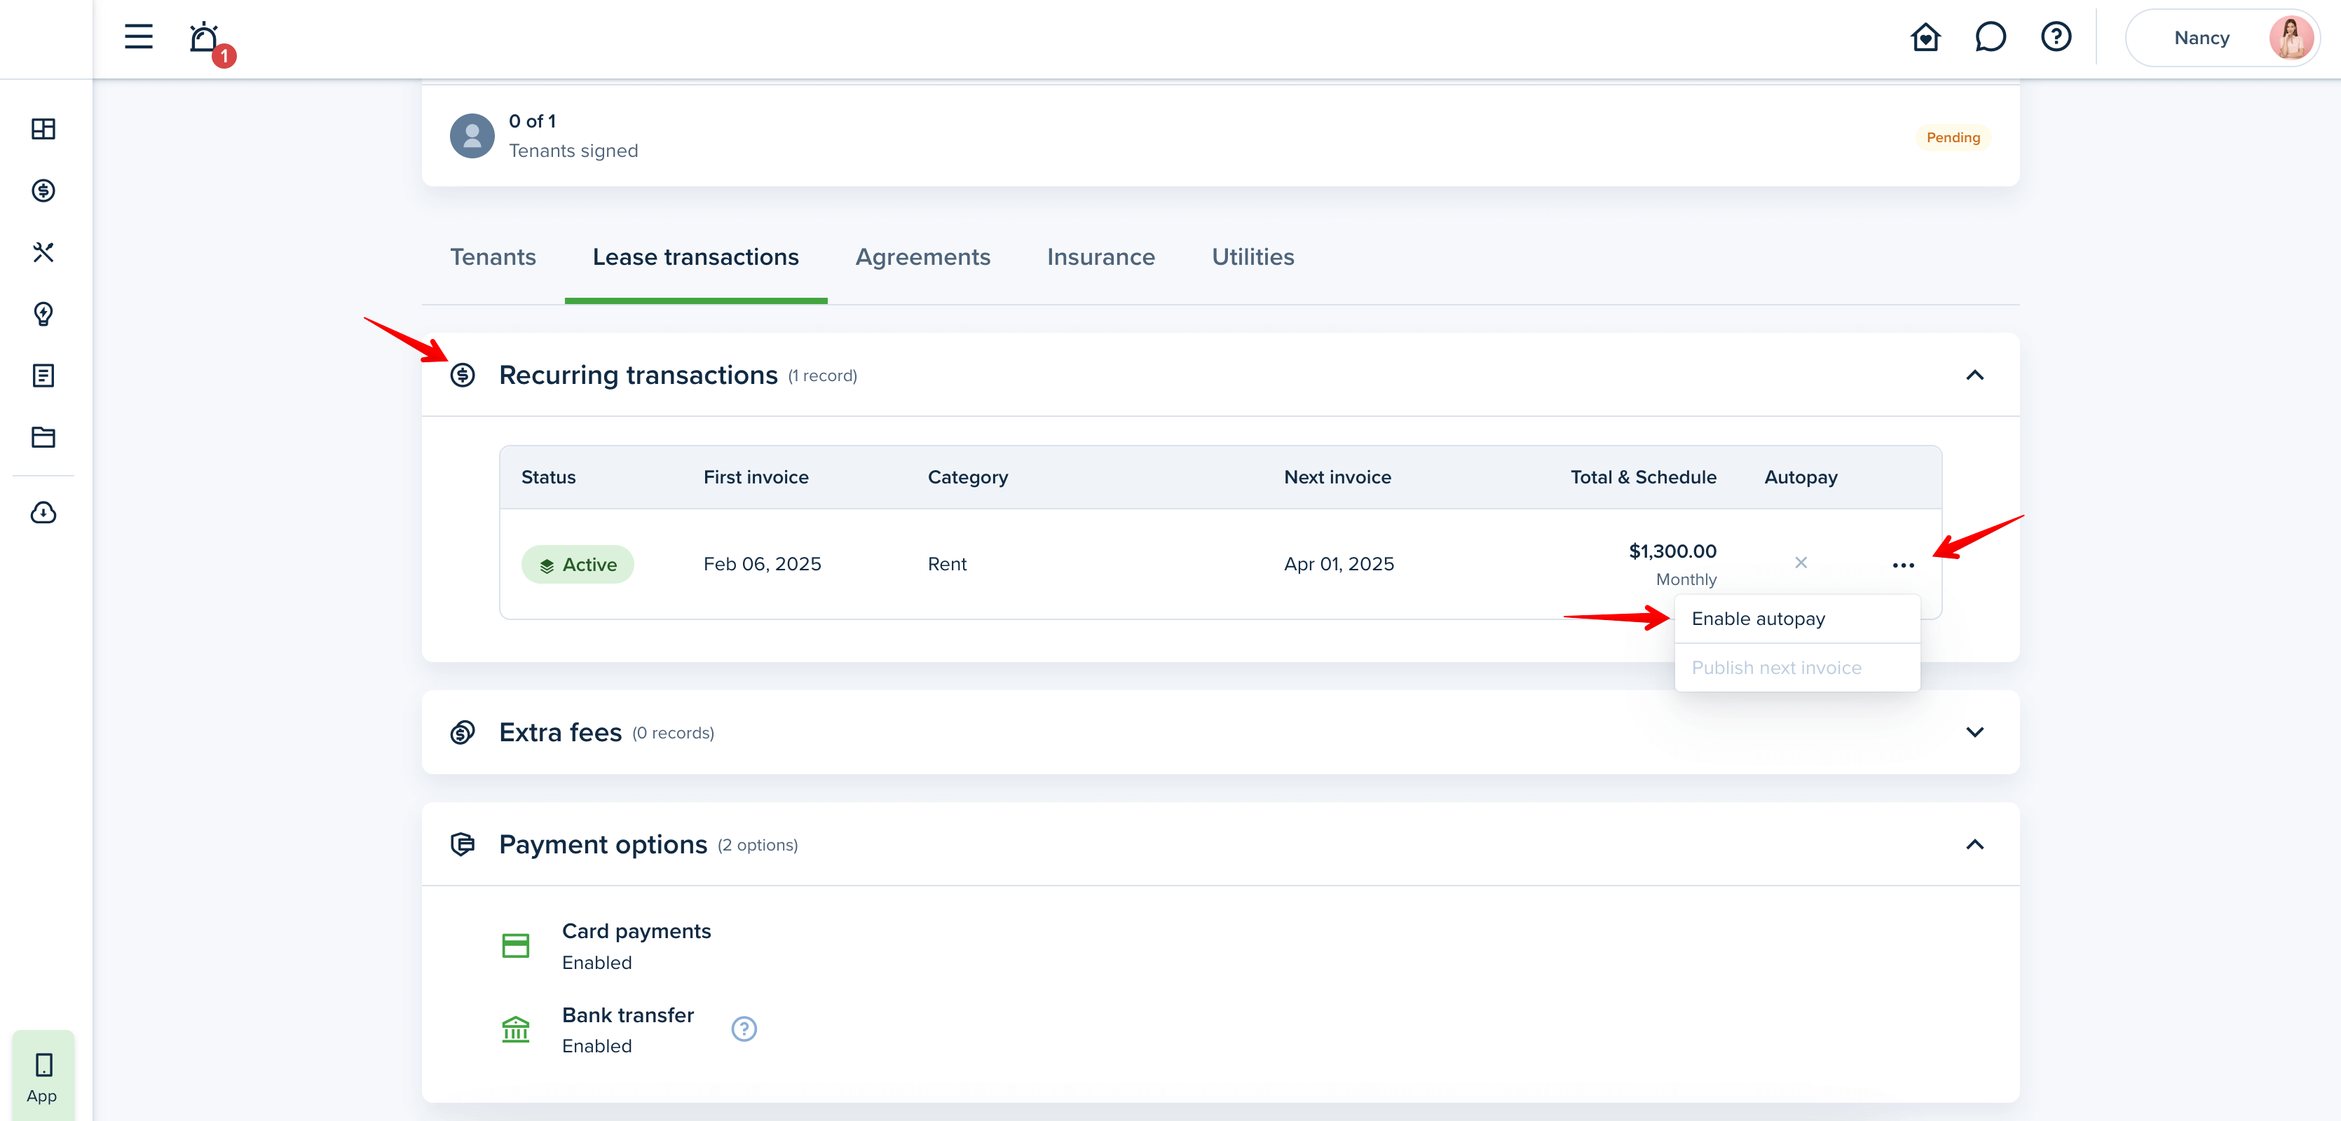Click the Extra fees coin icon

pos(463,732)
